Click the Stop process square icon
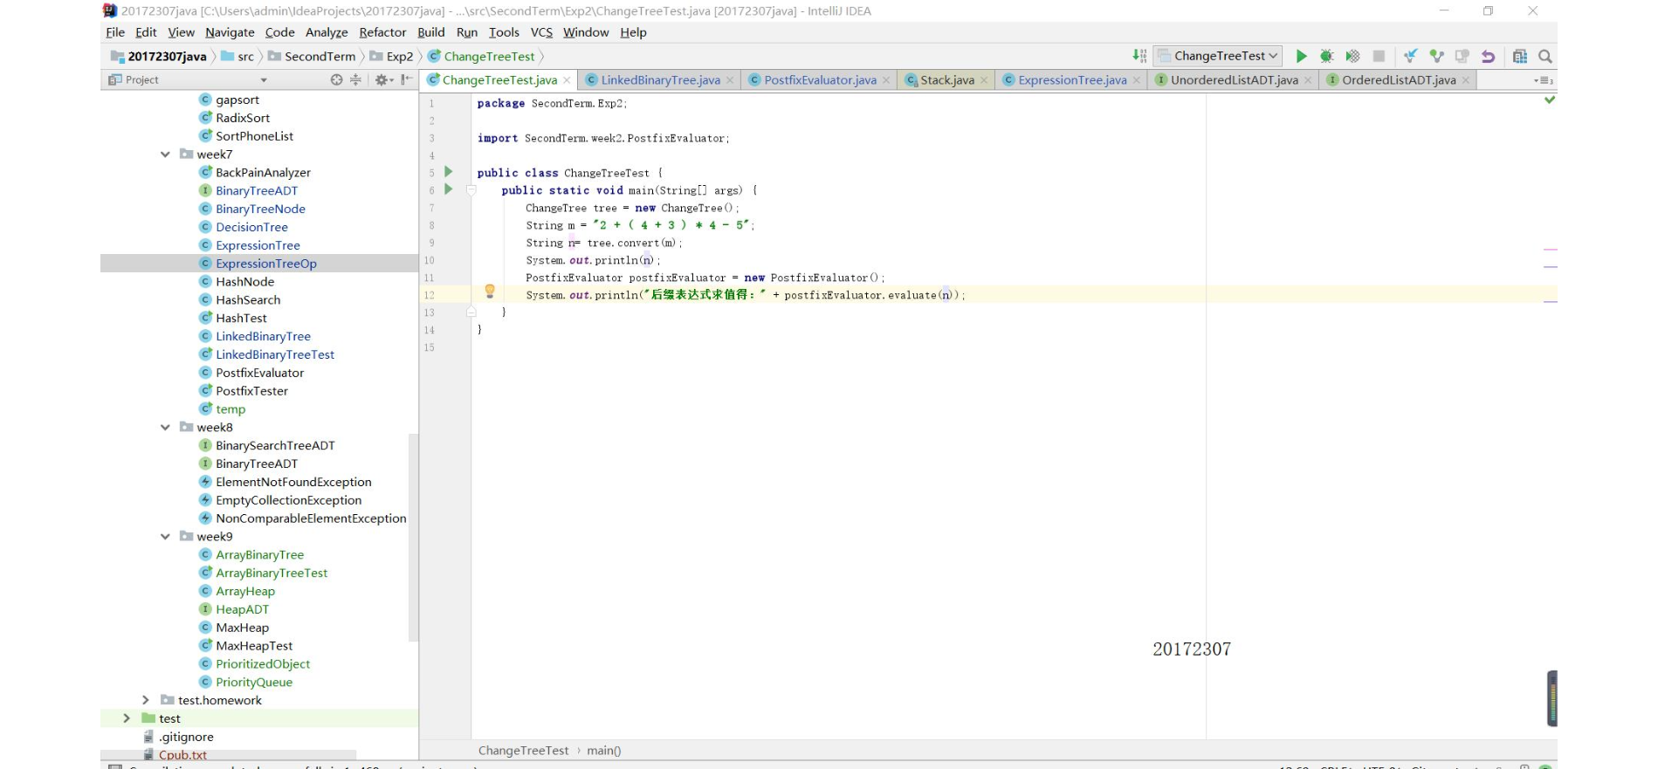The height and width of the screenshot is (769, 1658). (1379, 56)
